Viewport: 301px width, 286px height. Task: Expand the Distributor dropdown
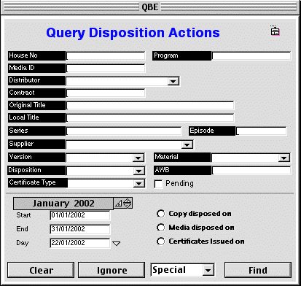[173, 81]
